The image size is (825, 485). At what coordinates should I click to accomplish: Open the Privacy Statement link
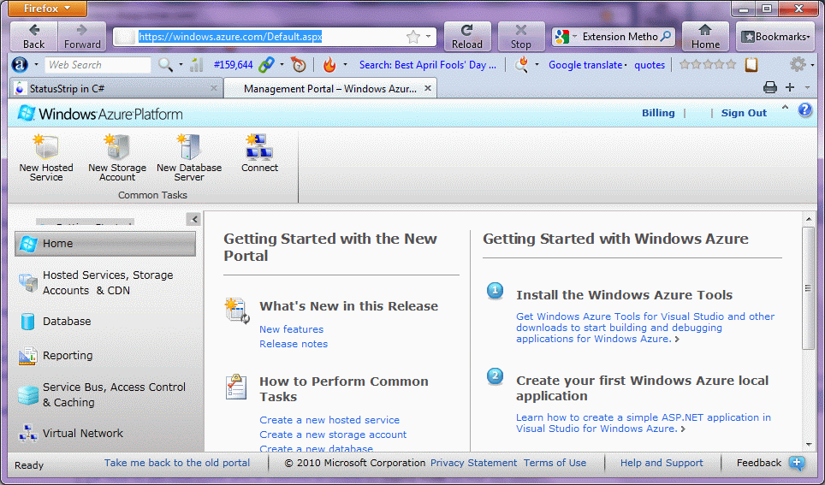(x=473, y=463)
